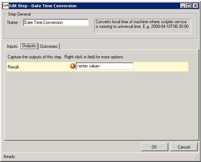The height and width of the screenshot is (162, 201).
Task: Click the application icon in title bar
Action: [x=6, y=6]
